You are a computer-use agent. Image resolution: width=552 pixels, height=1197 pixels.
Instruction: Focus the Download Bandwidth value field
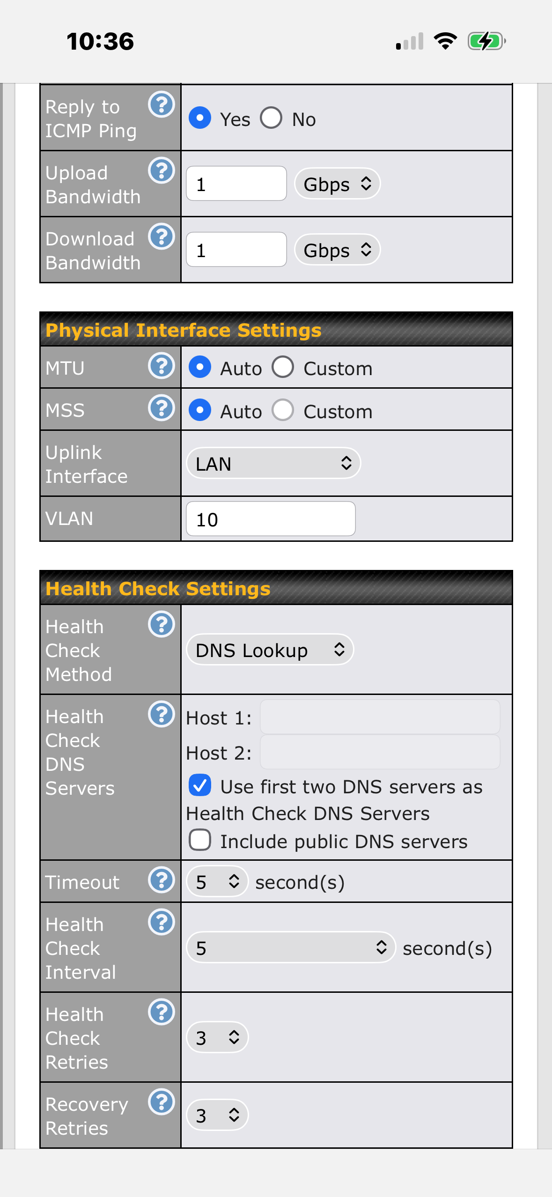tap(236, 250)
